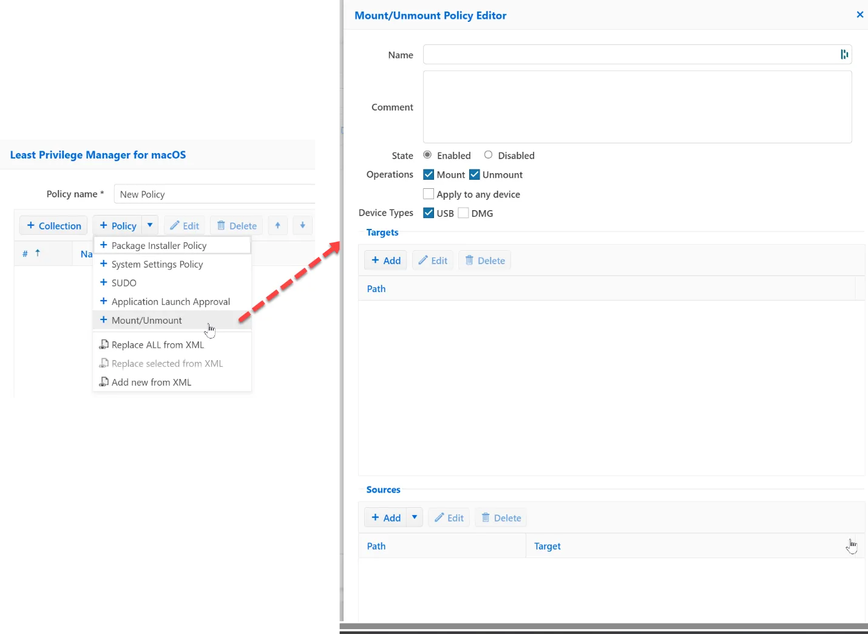
Task: Select SUDO from the policy menu
Action: (x=123, y=282)
